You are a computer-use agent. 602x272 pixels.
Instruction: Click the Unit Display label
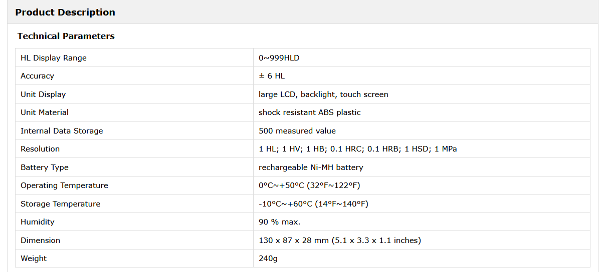pos(43,94)
